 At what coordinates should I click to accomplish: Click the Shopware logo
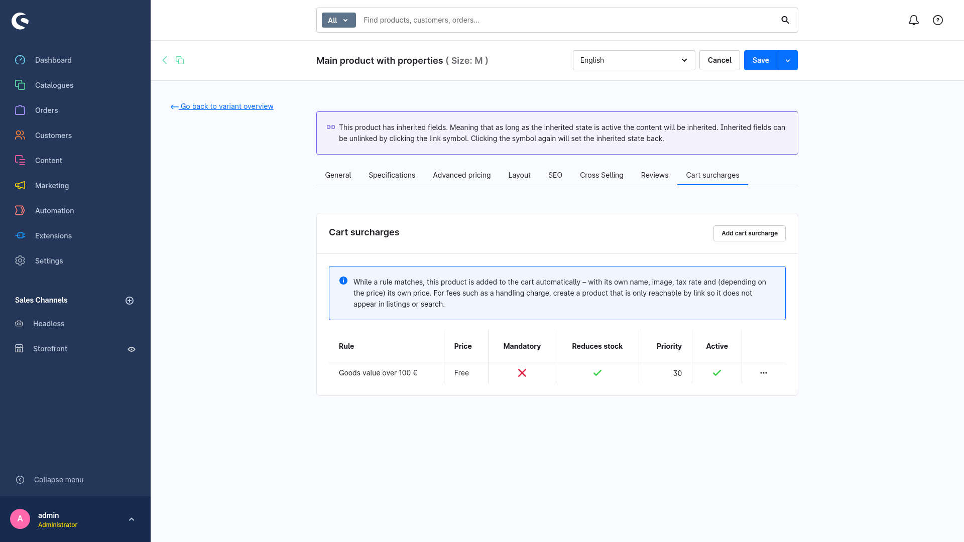pyautogui.click(x=20, y=21)
